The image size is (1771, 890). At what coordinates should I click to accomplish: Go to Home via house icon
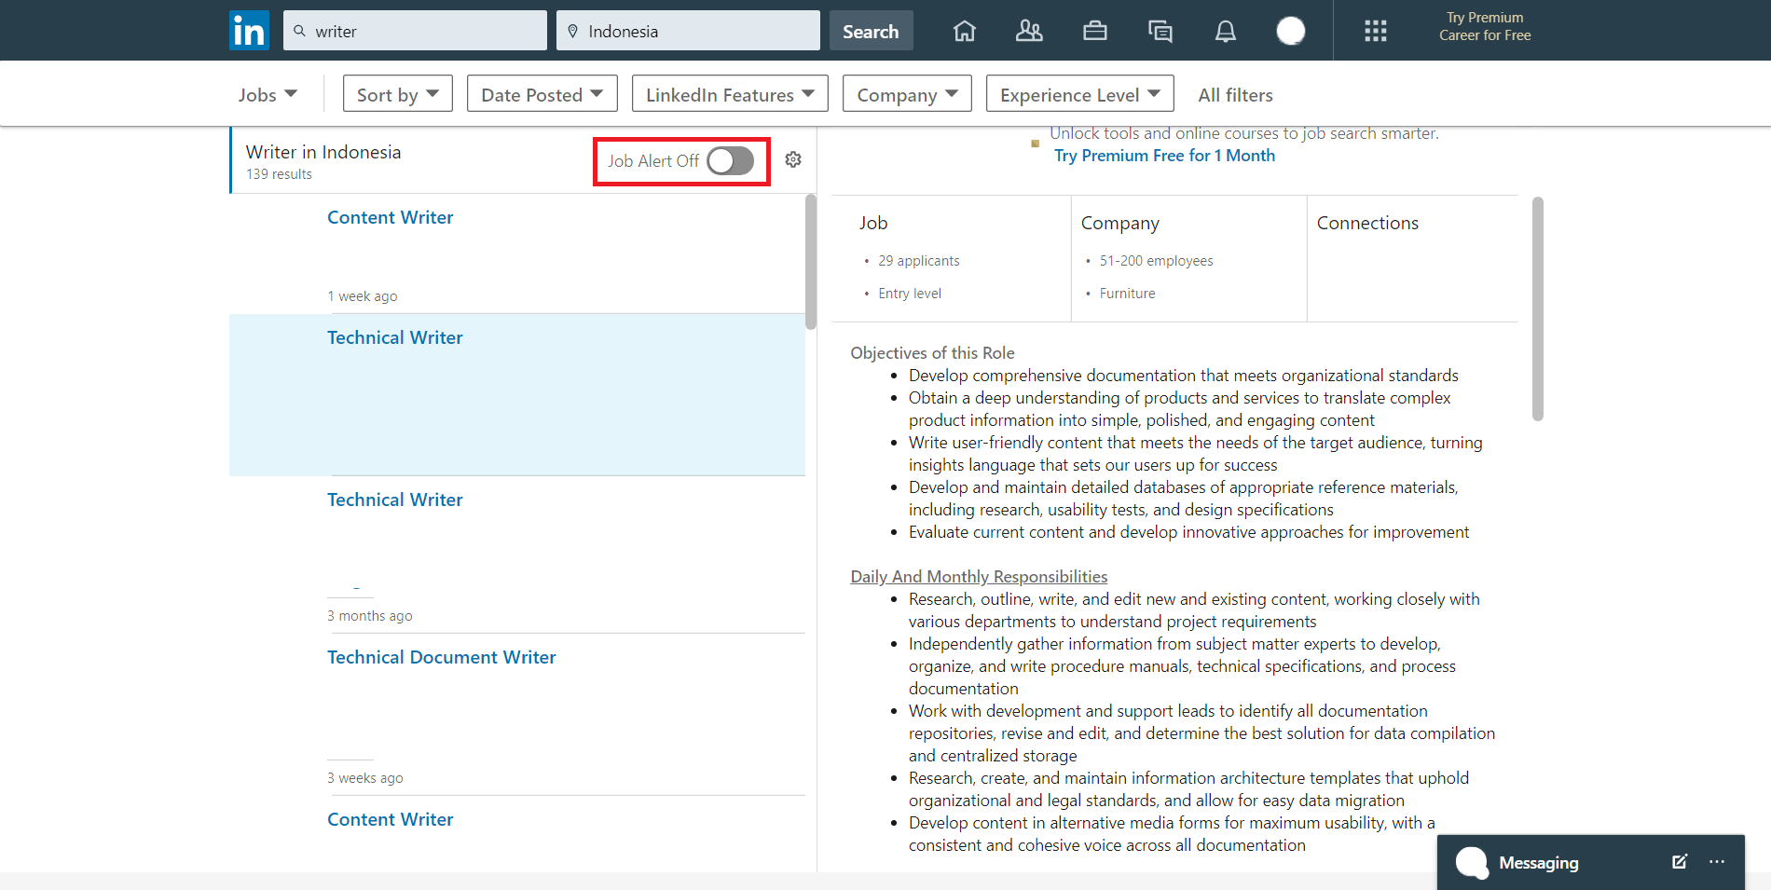965,31
